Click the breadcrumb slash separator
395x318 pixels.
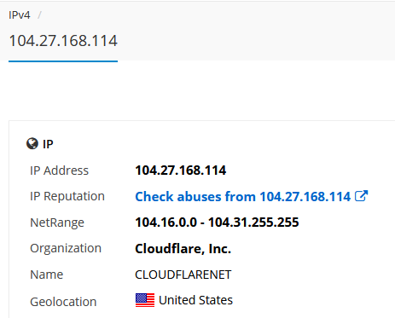39,15
